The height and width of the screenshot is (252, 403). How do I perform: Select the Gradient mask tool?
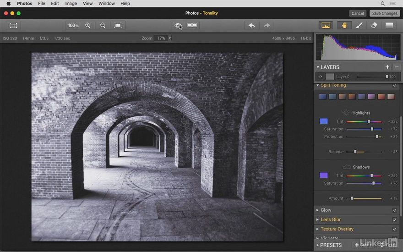[389, 25]
